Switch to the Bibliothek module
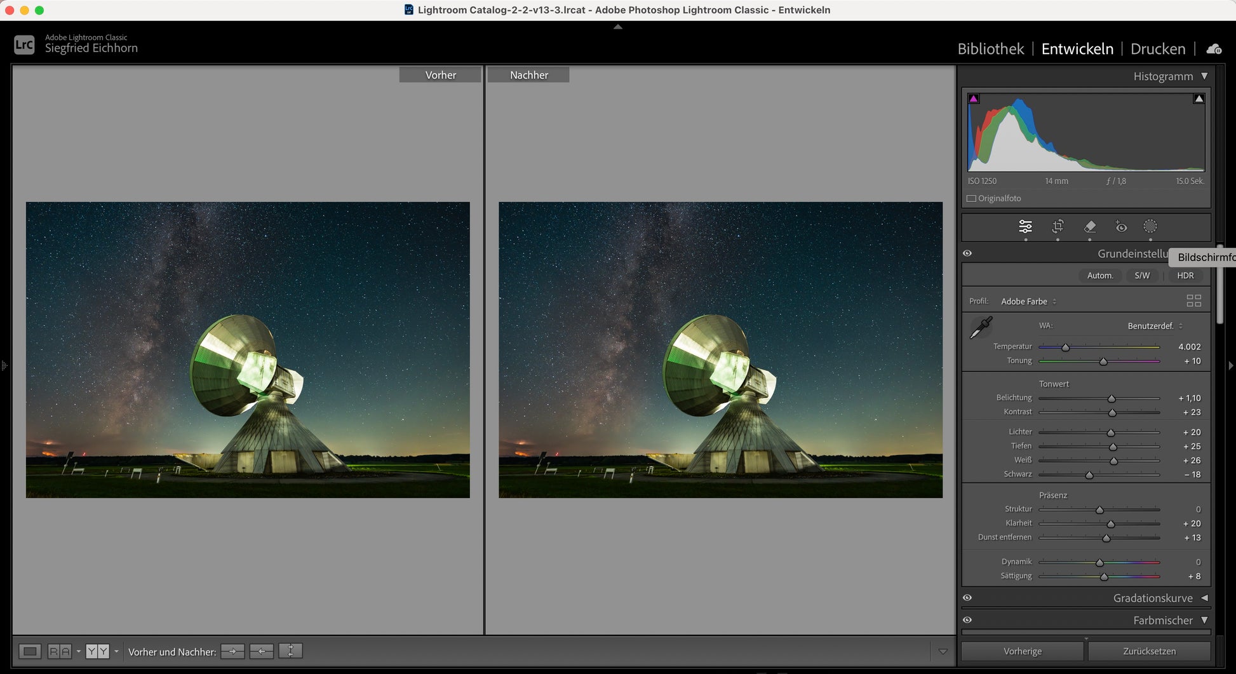 [990, 49]
